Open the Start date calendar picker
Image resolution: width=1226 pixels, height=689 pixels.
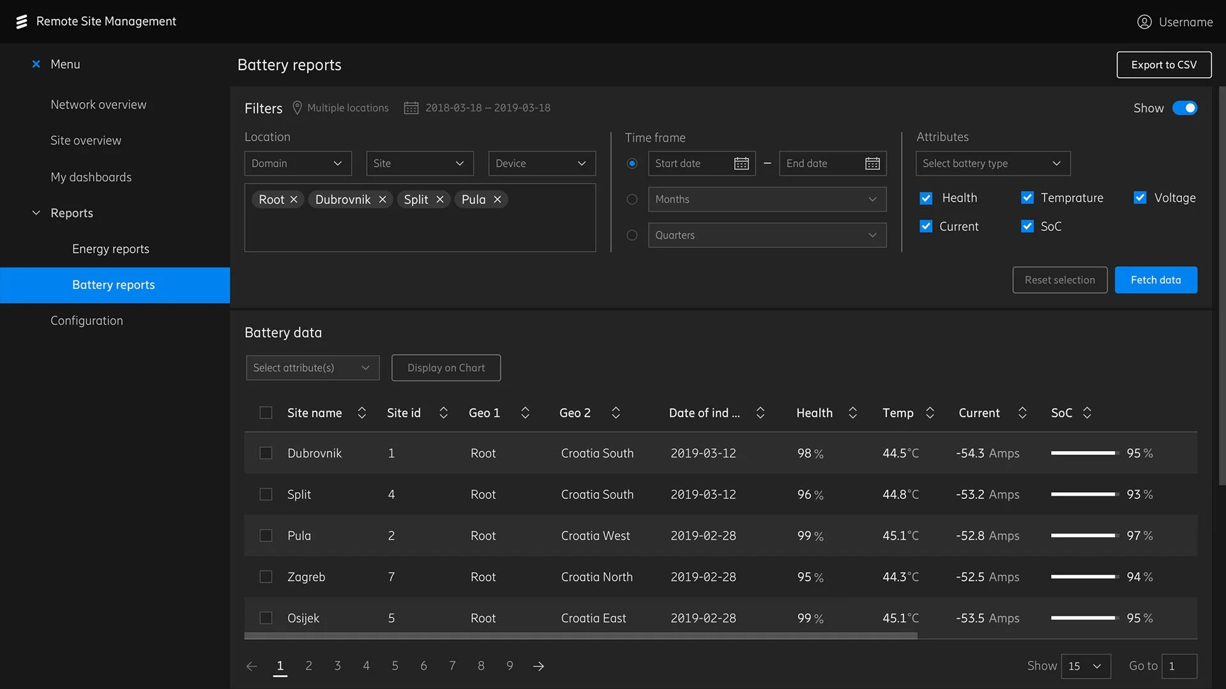coord(741,163)
